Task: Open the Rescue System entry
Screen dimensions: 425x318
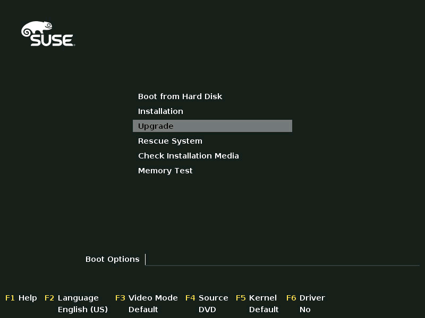Action: 170,140
